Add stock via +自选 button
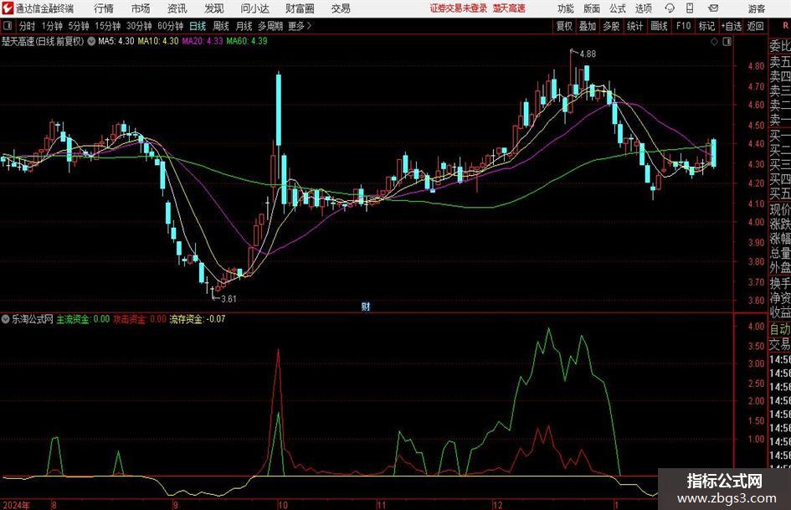Image resolution: width=791 pixels, height=510 pixels. point(731,26)
